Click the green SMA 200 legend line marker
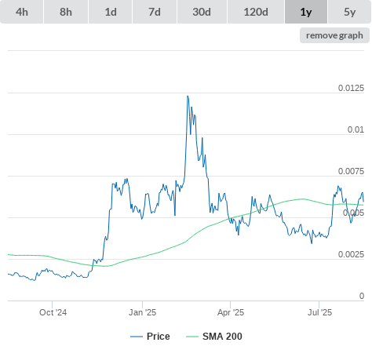Image resolution: width=372 pixels, height=357 pixels. (x=192, y=337)
